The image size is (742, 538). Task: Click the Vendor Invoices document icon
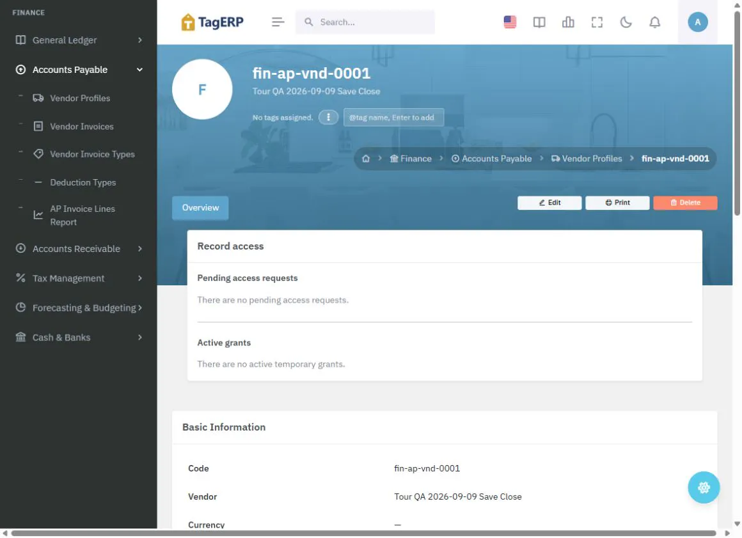pyautogui.click(x=38, y=126)
